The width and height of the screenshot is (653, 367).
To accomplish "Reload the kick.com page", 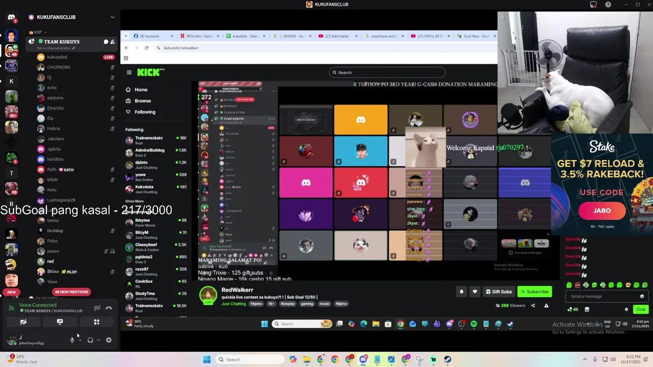I will [x=146, y=48].
